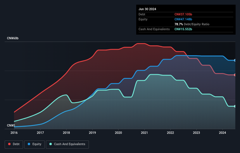Viewport: 240px width, 153px height.
Task: Click the 78.7% Debt/Equity Ratio text
Action: pyautogui.click(x=192, y=24)
